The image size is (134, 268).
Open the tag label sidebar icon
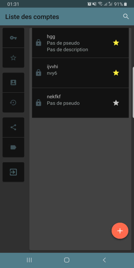click(13, 147)
